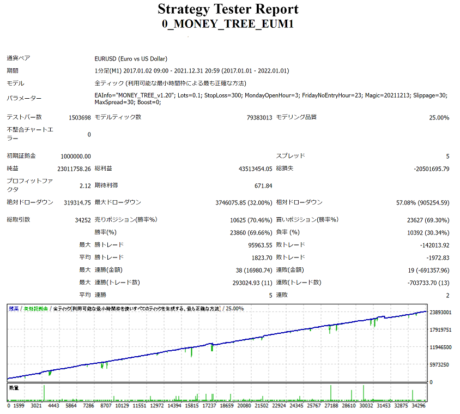
Task: Click the x-axis trade number 17237
Action: [209, 405]
